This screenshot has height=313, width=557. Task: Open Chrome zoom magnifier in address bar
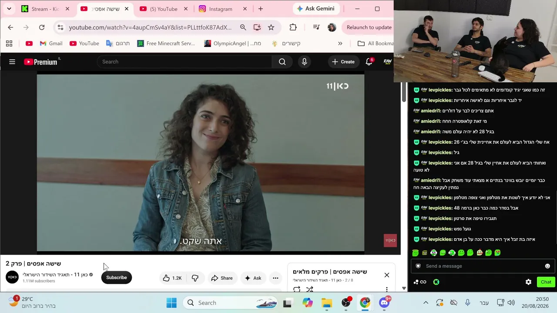(243, 27)
